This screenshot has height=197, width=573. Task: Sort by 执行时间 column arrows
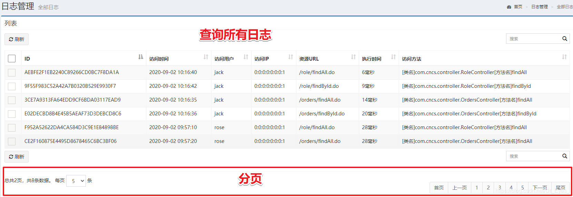(393, 57)
